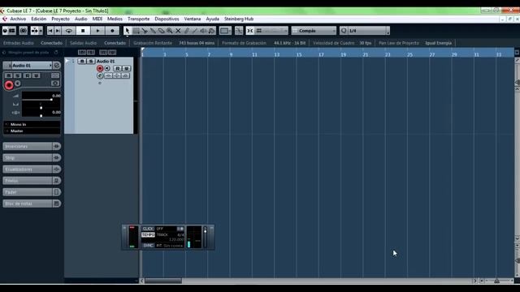Toggle inspector Monitor button beside record

click(18, 84)
